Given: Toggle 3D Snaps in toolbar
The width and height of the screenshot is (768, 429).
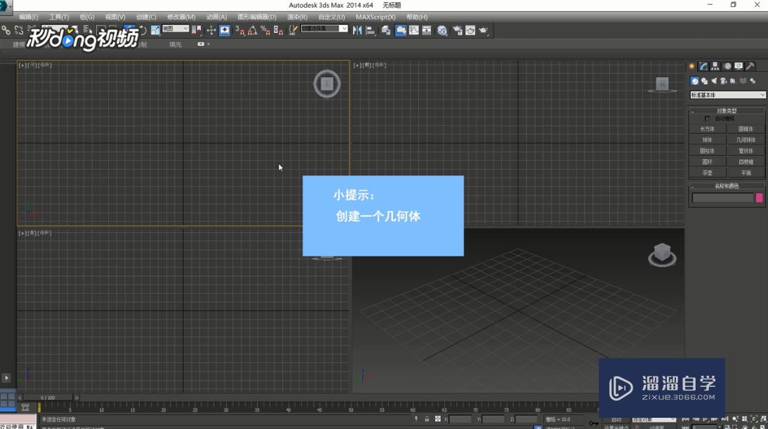Looking at the screenshot, I should coord(239,30).
